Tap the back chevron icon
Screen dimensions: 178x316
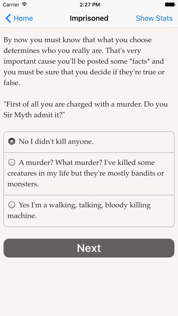point(8,19)
